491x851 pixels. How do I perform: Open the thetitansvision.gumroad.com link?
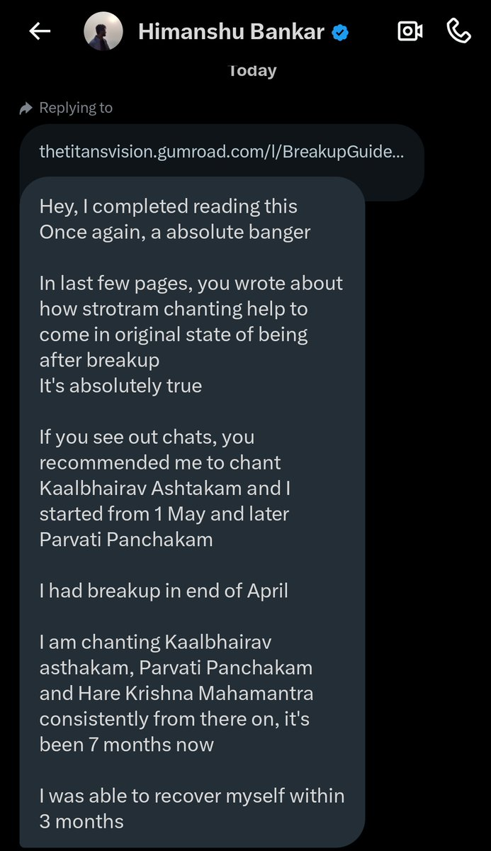pyautogui.click(x=222, y=152)
